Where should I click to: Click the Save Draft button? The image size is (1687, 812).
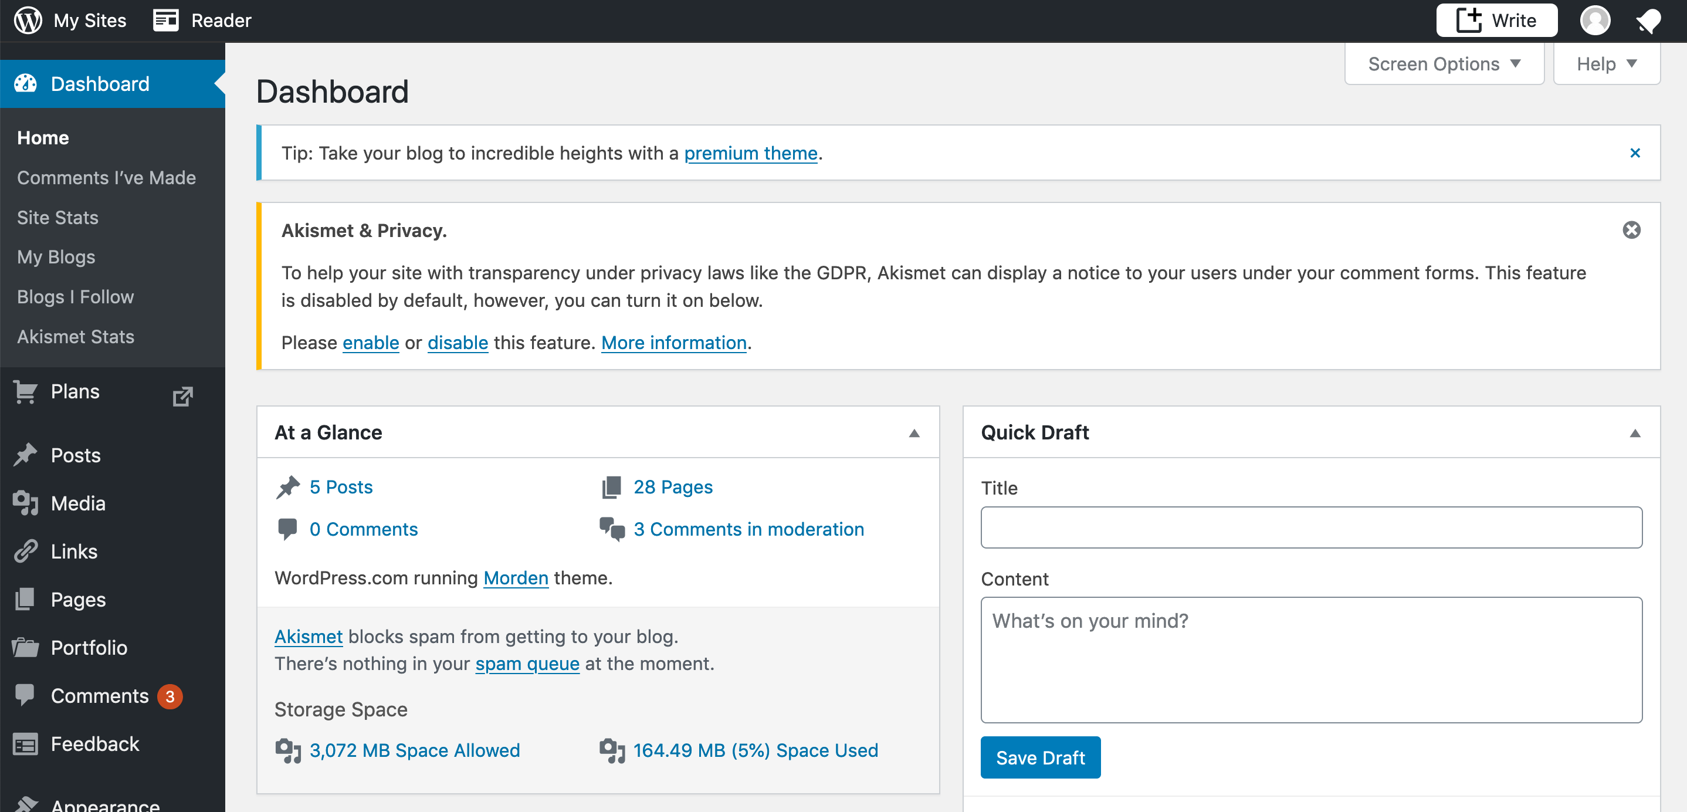point(1040,757)
